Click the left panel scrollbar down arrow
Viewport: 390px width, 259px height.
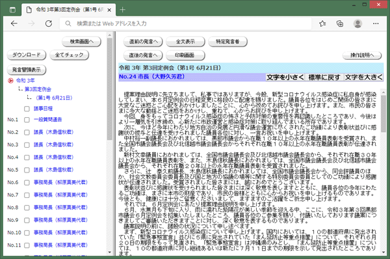tap(110, 252)
